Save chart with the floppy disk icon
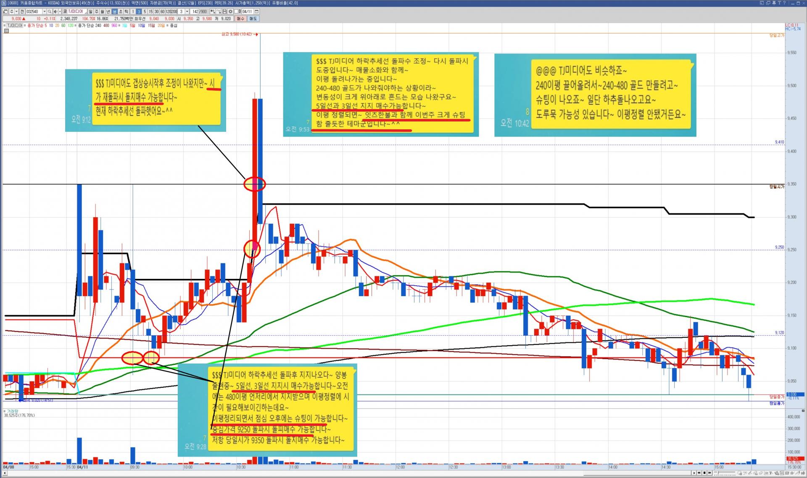 click(x=224, y=11)
